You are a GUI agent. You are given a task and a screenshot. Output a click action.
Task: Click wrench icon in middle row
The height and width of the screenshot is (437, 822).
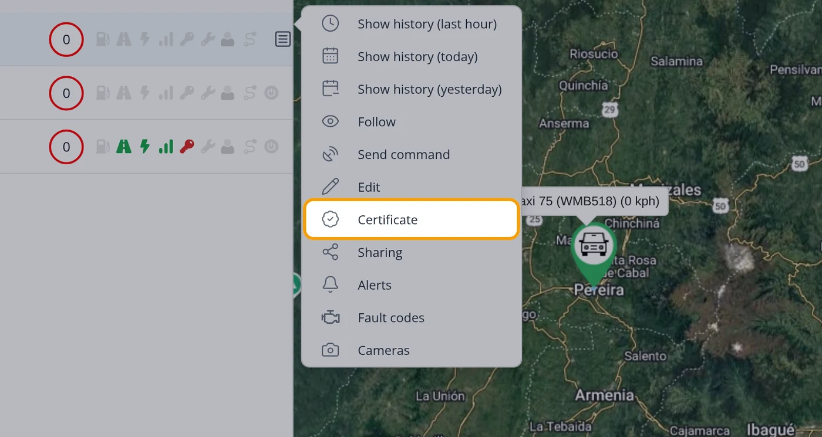(208, 93)
